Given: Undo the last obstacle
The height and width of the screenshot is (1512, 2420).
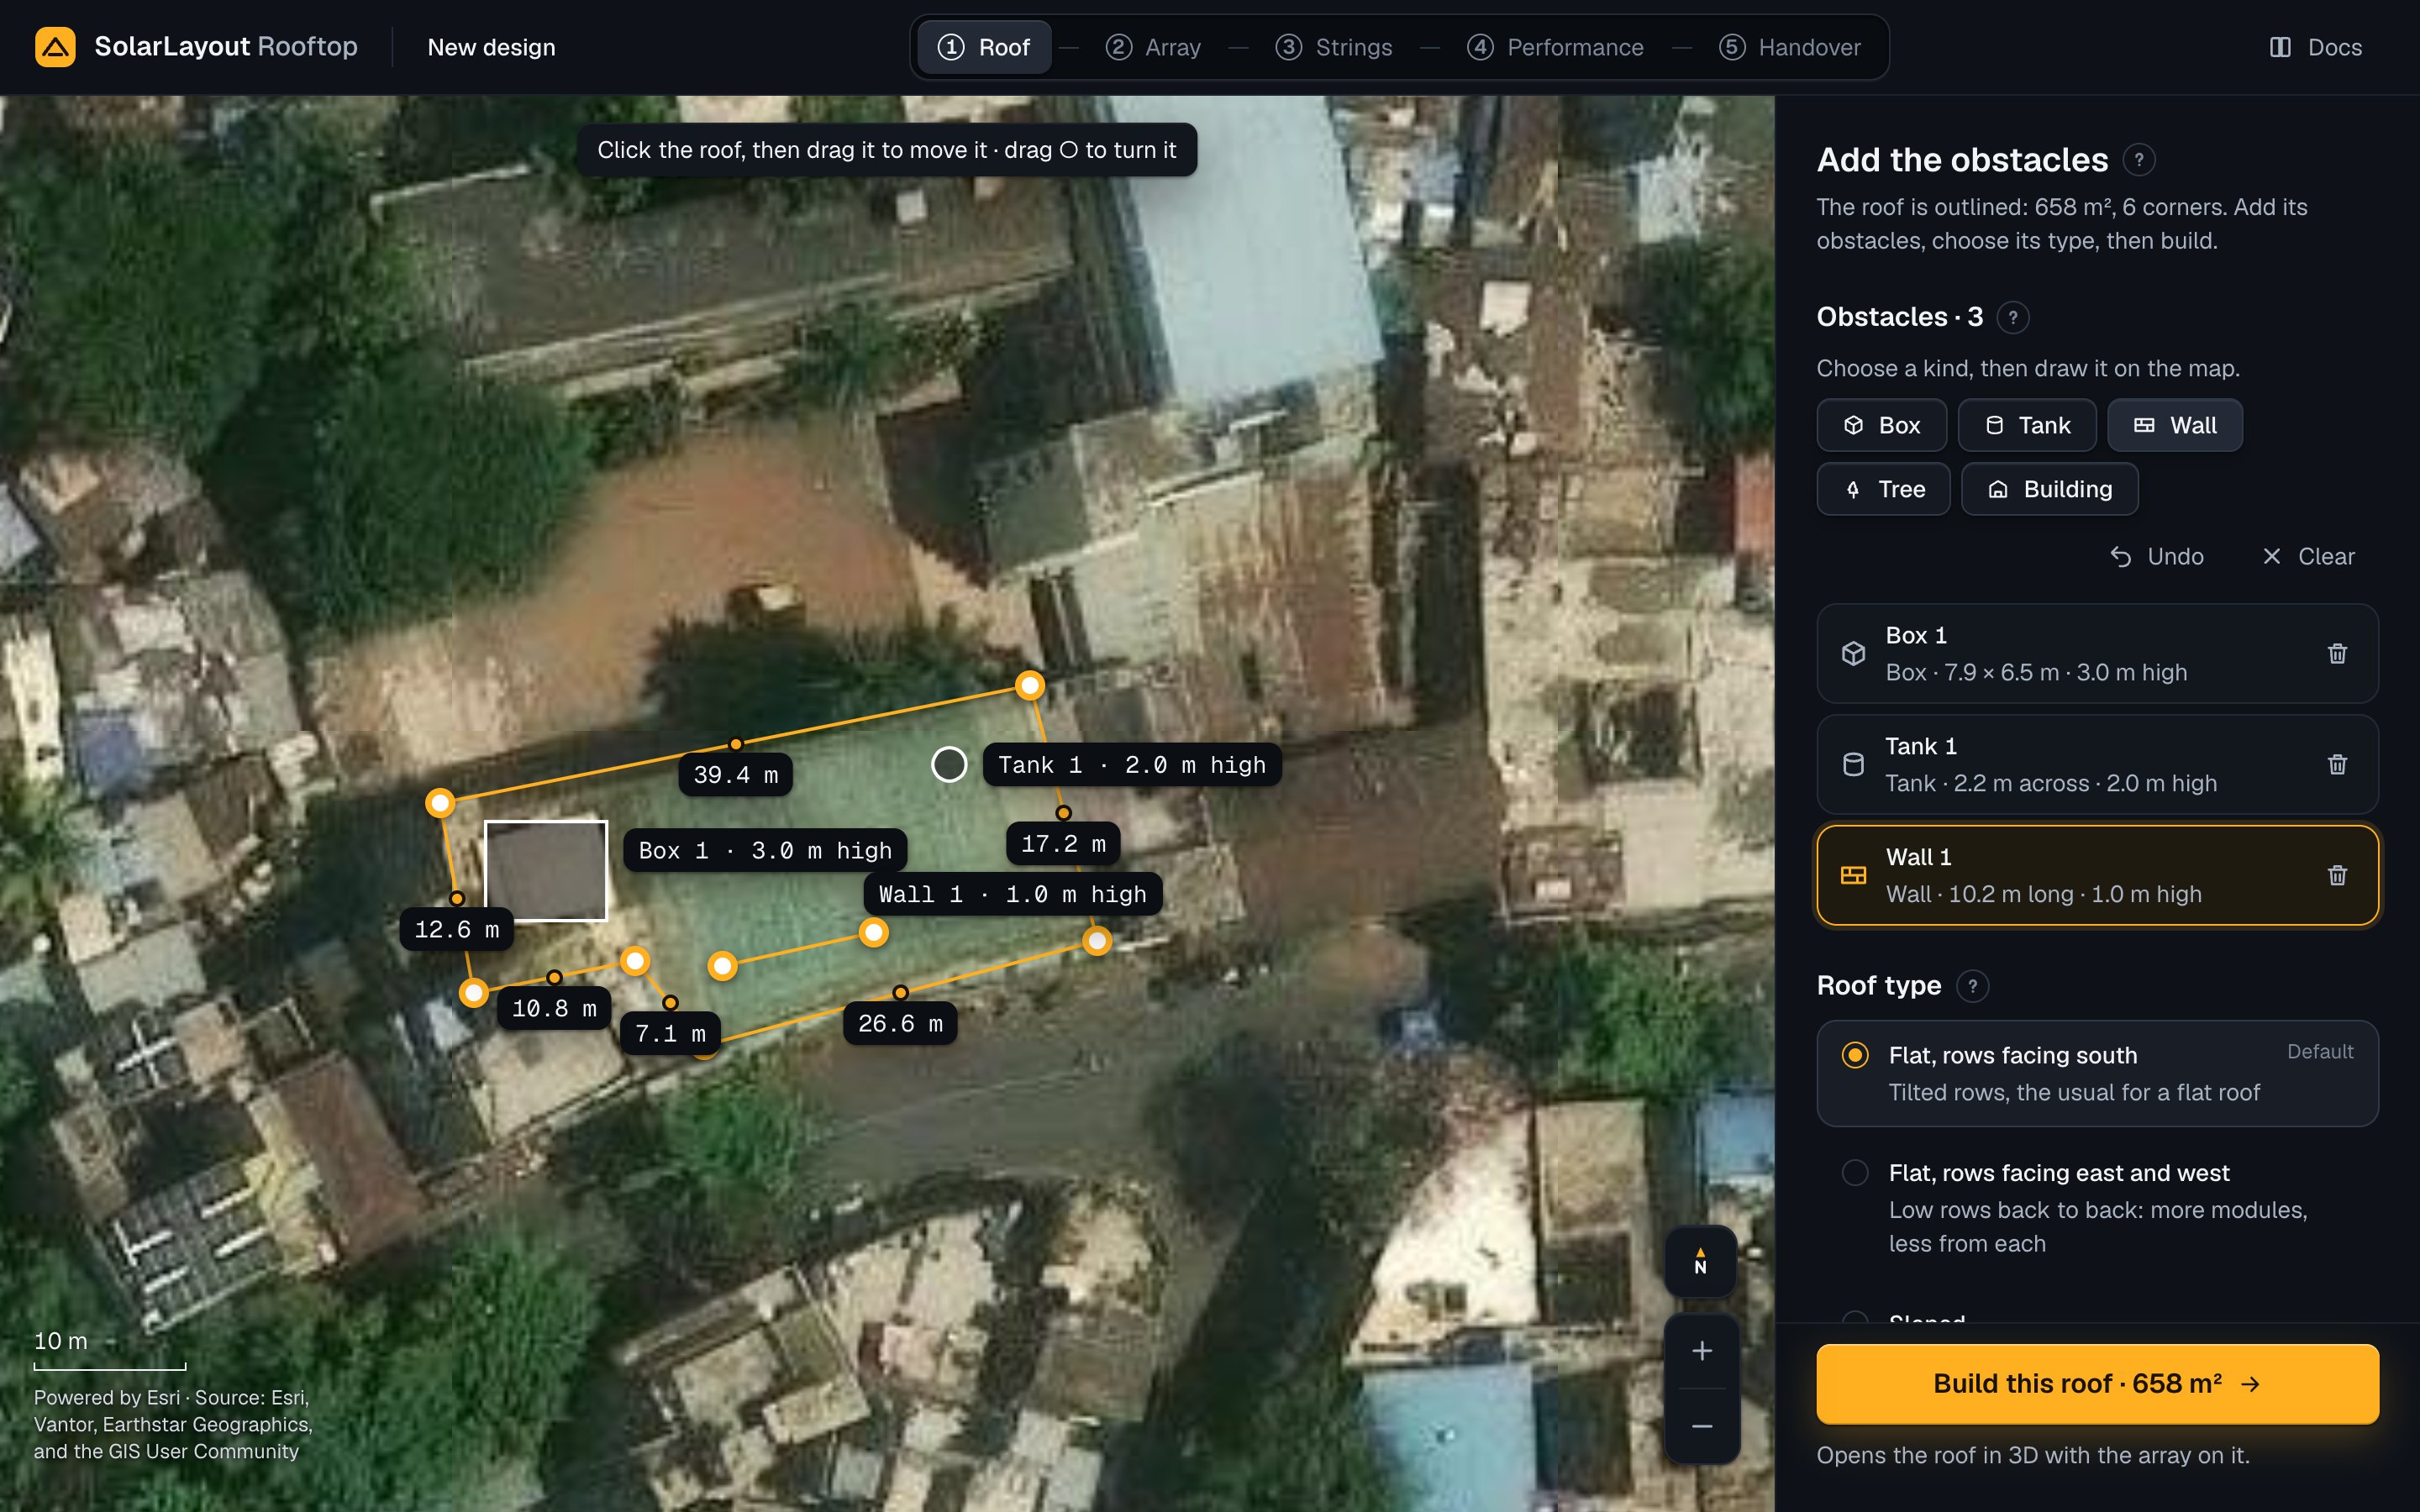Looking at the screenshot, I should [x=2157, y=556].
